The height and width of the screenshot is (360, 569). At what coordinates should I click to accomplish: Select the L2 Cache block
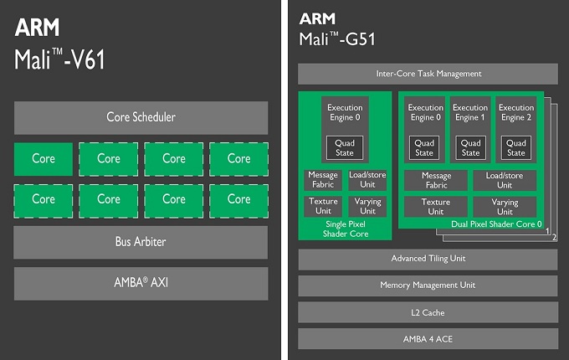pos(428,312)
